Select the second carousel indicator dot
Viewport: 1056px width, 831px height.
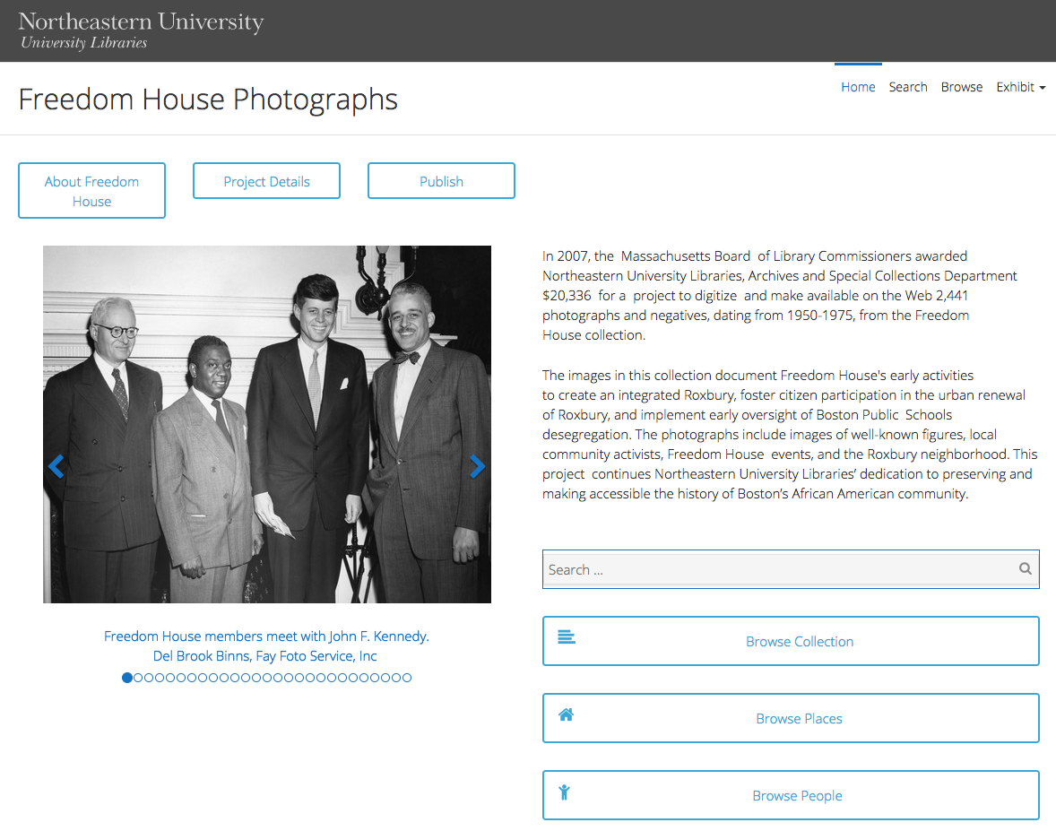click(138, 678)
